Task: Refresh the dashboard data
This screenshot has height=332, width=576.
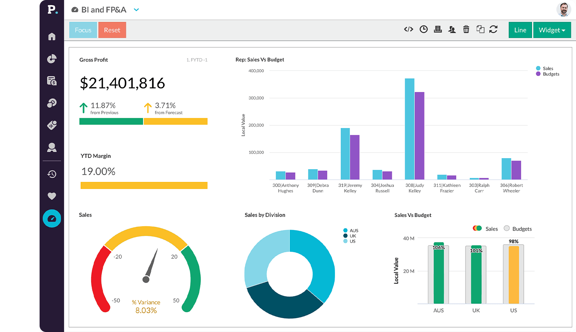Action: click(494, 29)
